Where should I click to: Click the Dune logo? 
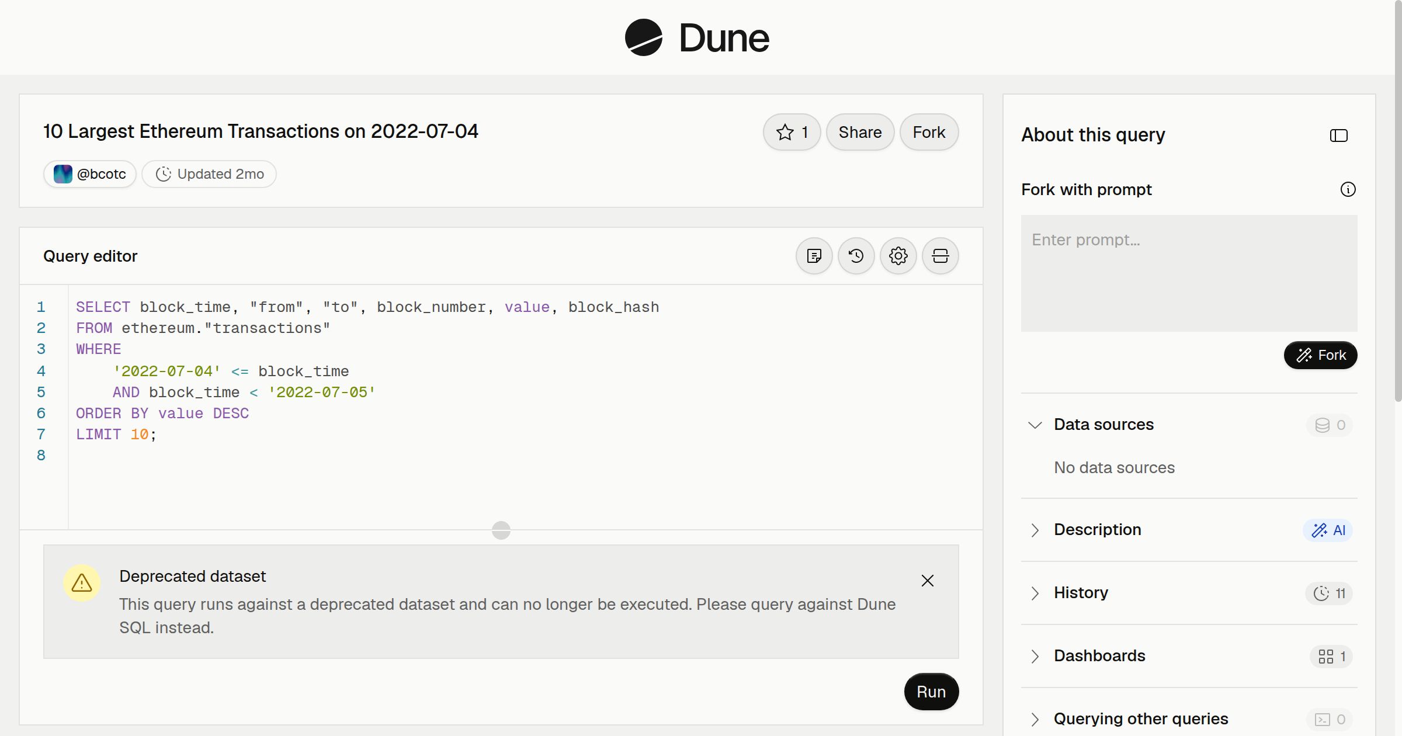point(697,37)
